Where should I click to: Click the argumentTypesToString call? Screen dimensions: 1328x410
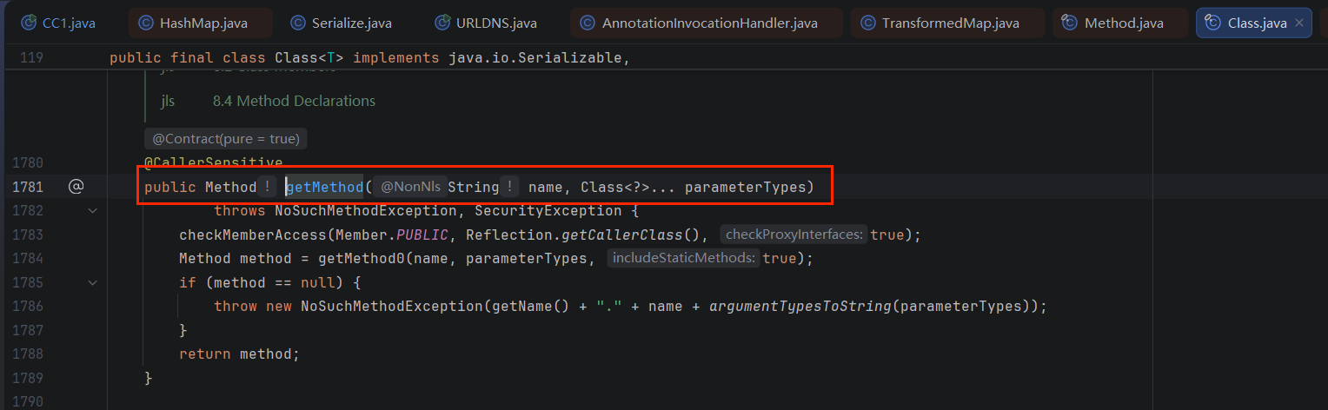click(x=800, y=306)
